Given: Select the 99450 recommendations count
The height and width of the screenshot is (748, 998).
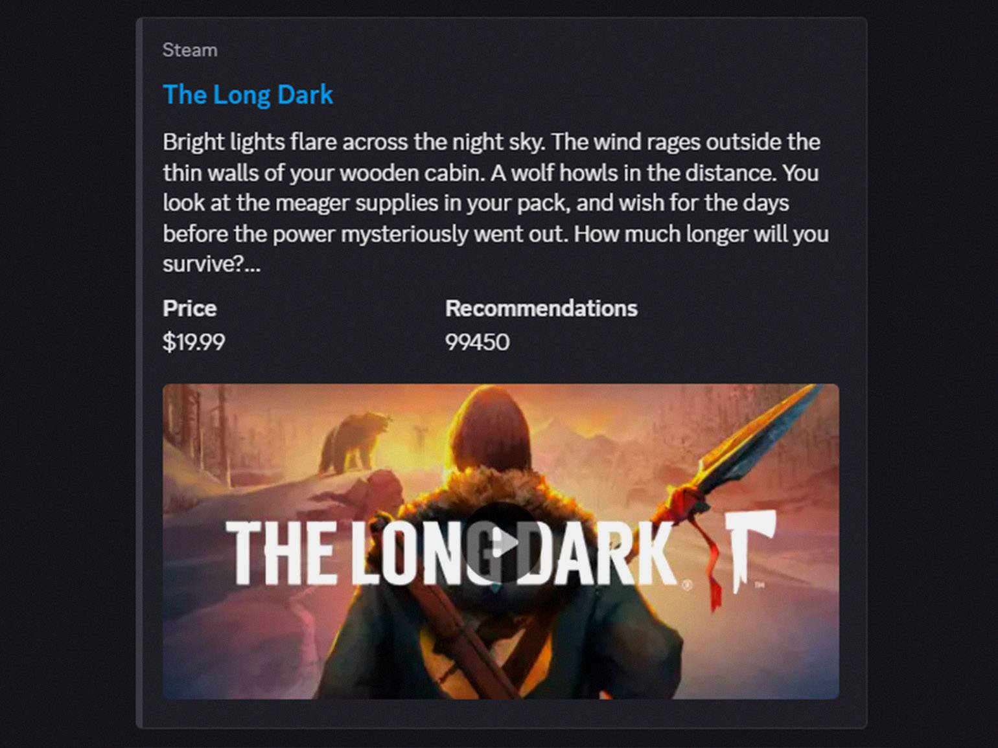Looking at the screenshot, I should tap(477, 342).
